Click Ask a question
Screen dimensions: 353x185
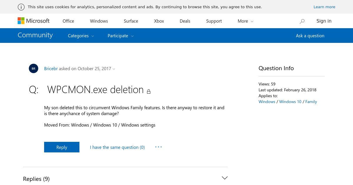click(x=310, y=36)
